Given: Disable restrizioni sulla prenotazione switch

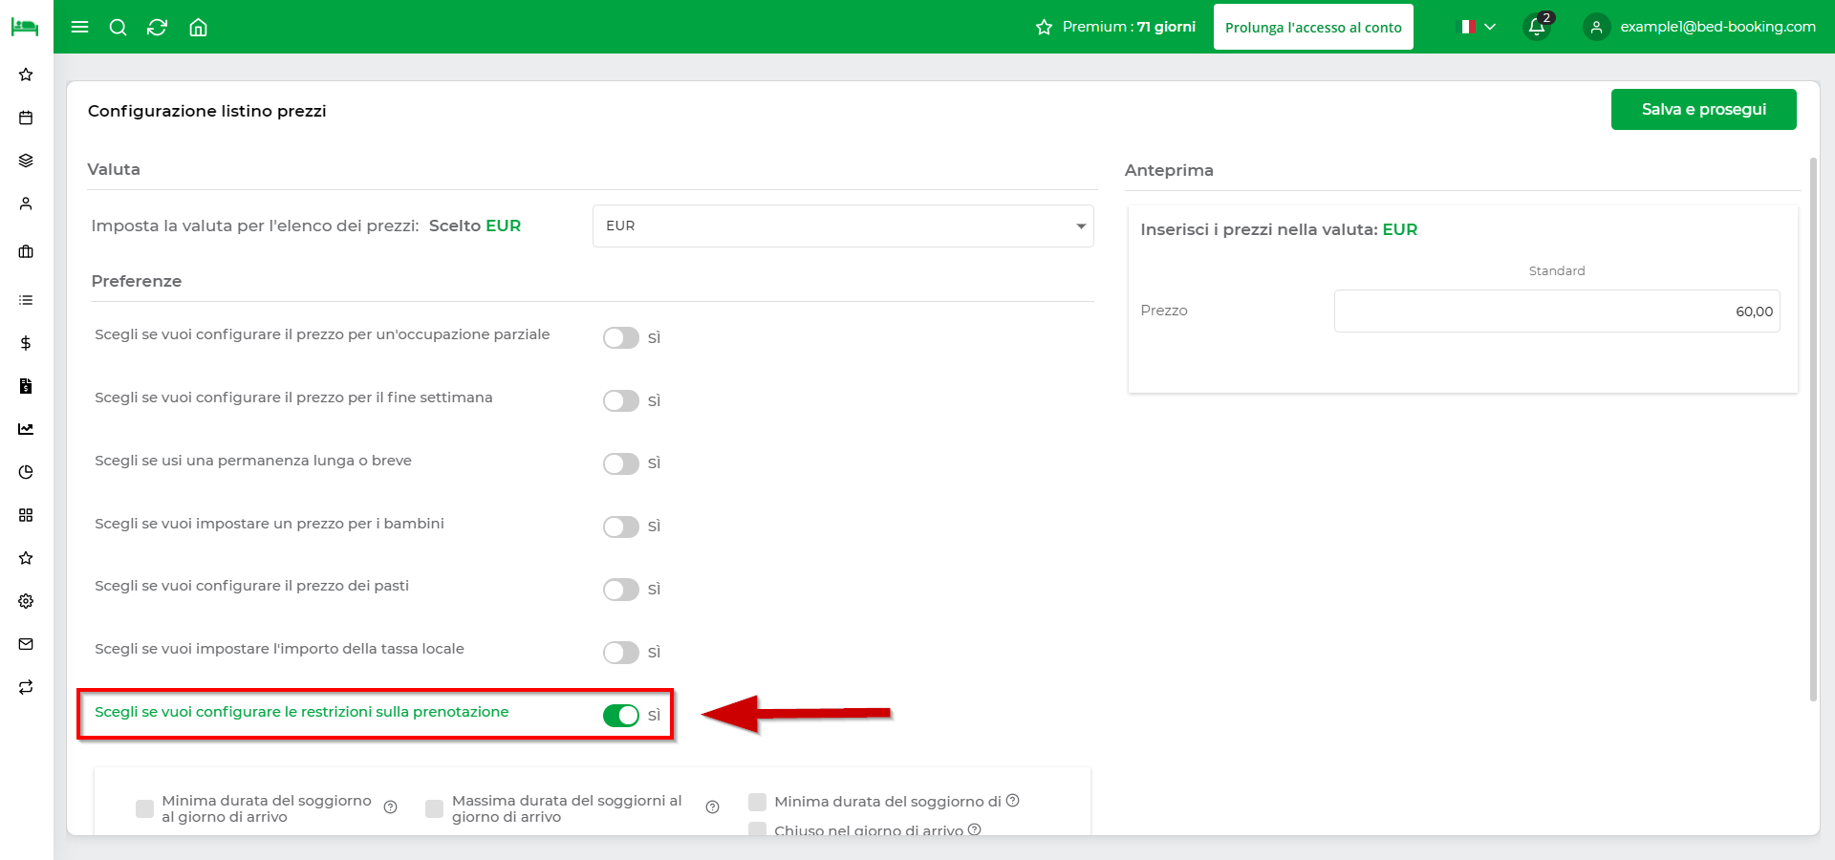Looking at the screenshot, I should tap(620, 716).
